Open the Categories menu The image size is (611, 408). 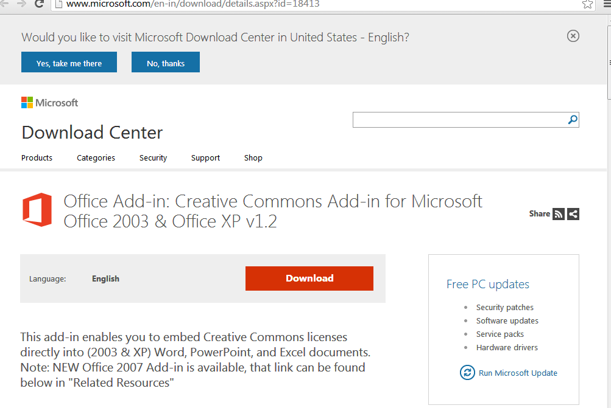(x=96, y=158)
